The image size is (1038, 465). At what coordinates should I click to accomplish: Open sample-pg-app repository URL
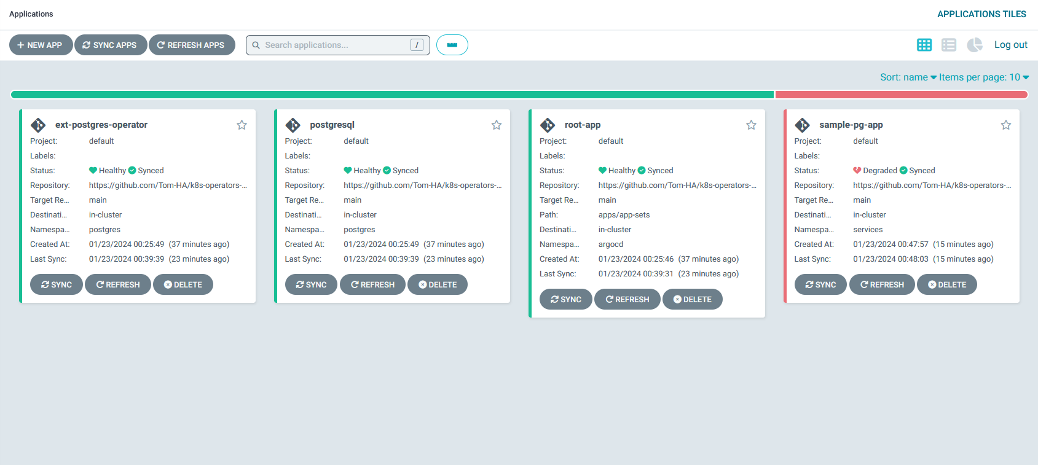tap(932, 185)
